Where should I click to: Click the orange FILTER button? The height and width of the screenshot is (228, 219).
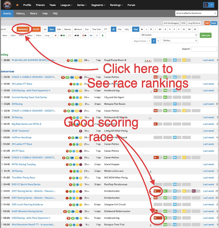tap(36, 29)
